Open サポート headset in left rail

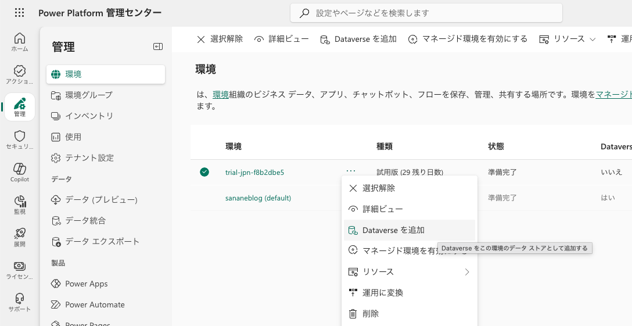19,303
